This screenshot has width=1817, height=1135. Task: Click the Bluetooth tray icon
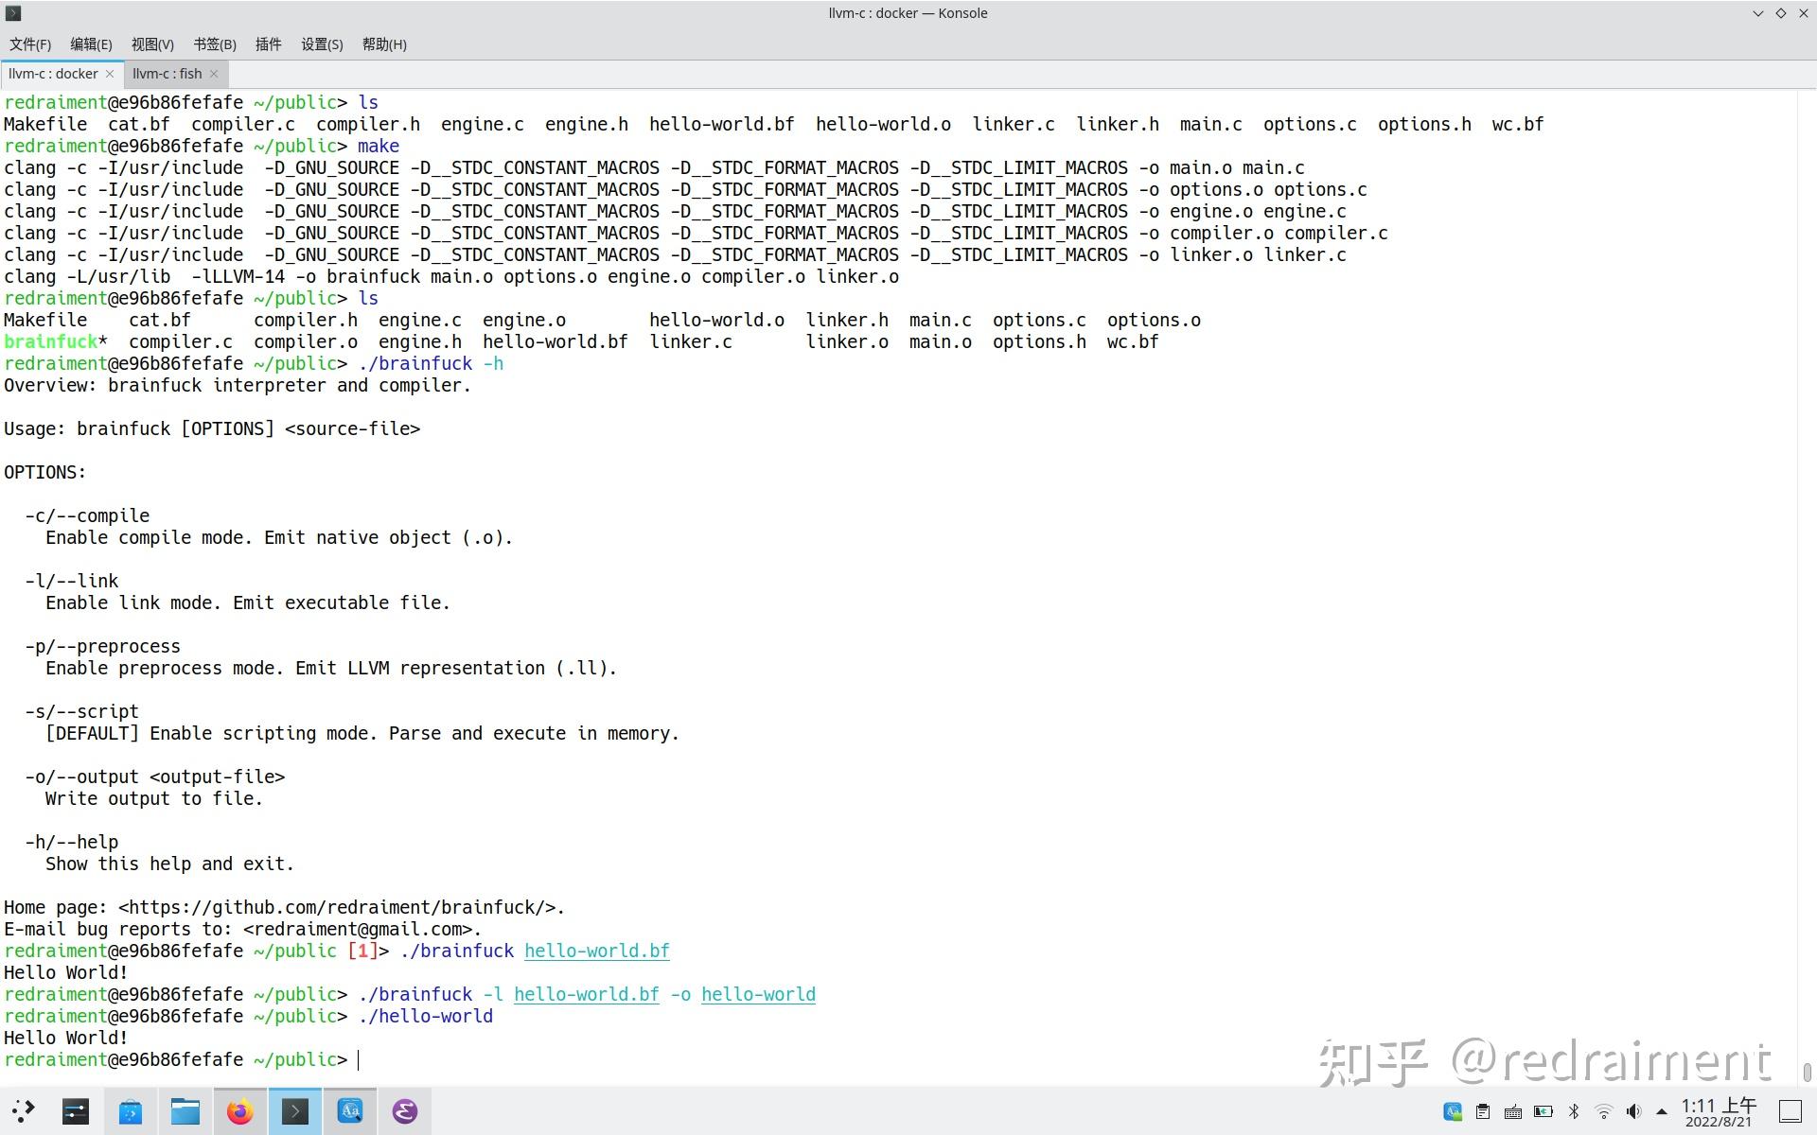[x=1574, y=1111]
